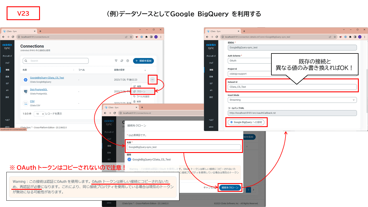Screen dimensions: 368x207
Task: Click the bookmark star in connection-details window
Action: pos(335,37)
